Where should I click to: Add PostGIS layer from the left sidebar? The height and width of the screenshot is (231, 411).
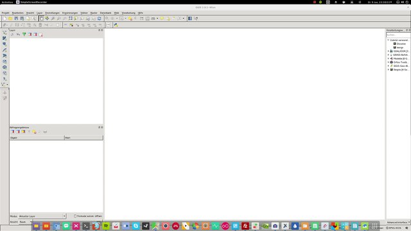pos(4,44)
